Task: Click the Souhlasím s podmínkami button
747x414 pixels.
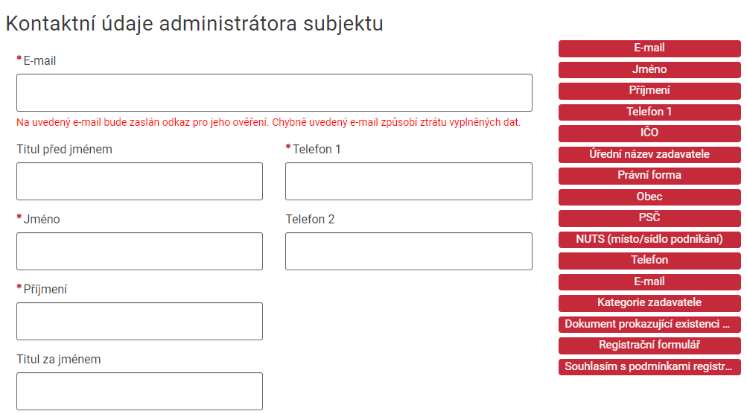Action: coord(649,367)
